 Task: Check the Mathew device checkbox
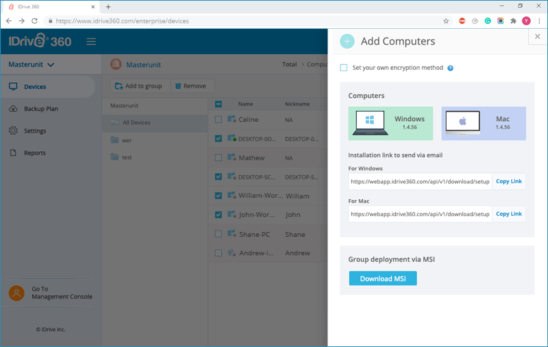[x=219, y=158]
